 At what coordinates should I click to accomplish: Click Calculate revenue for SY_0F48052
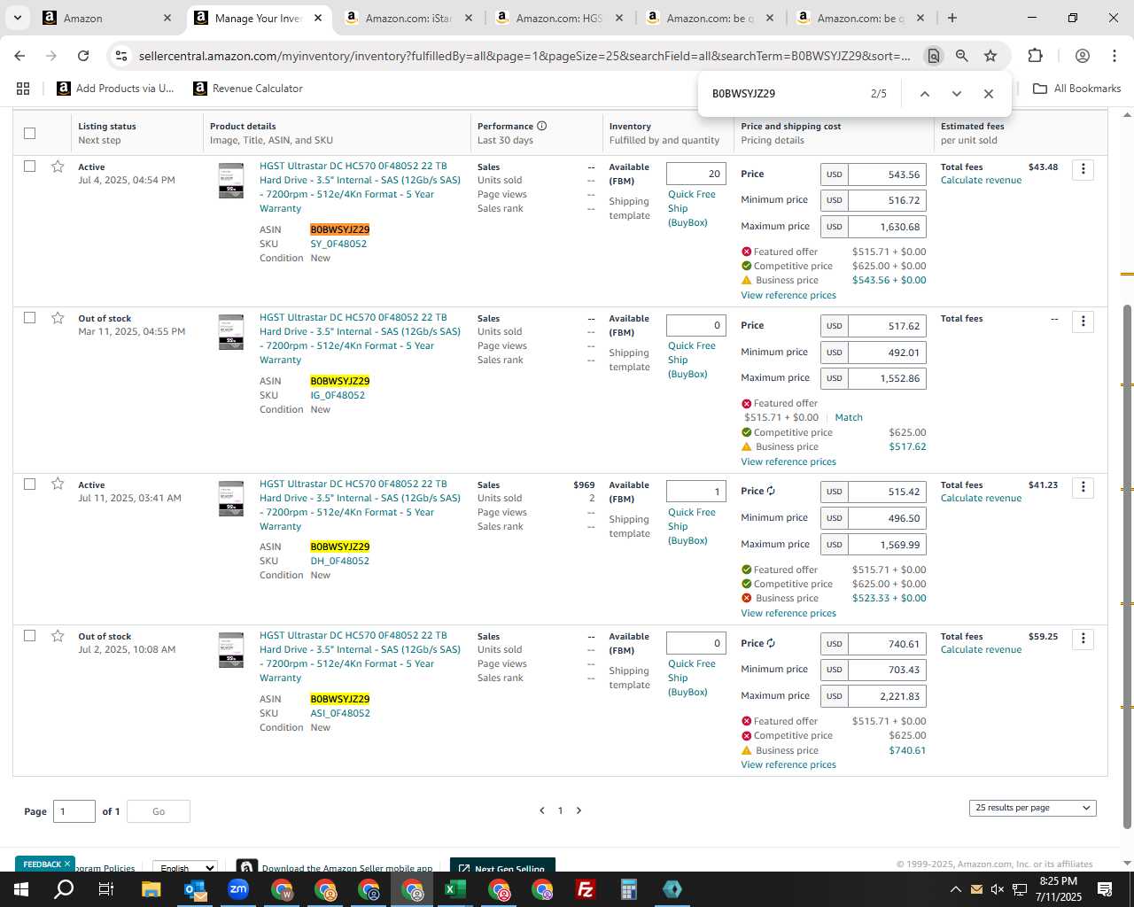click(981, 181)
